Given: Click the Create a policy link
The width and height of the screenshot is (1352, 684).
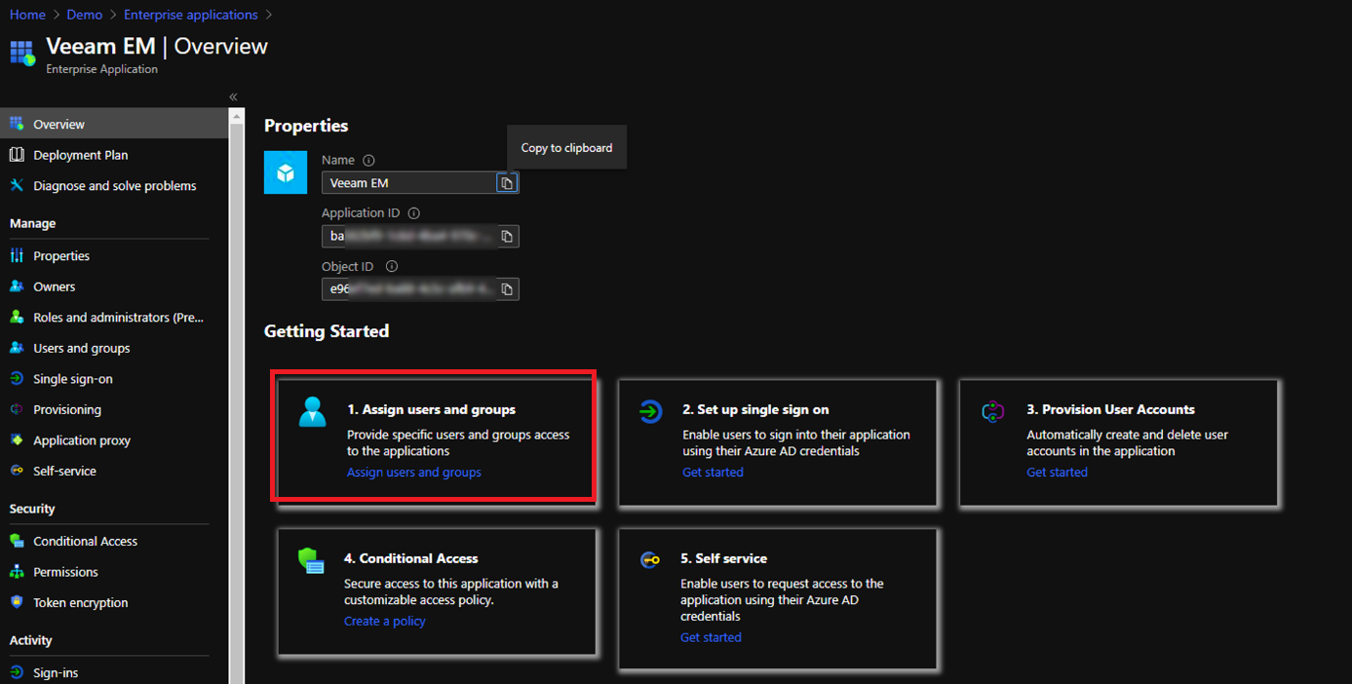Looking at the screenshot, I should pyautogui.click(x=385, y=622).
